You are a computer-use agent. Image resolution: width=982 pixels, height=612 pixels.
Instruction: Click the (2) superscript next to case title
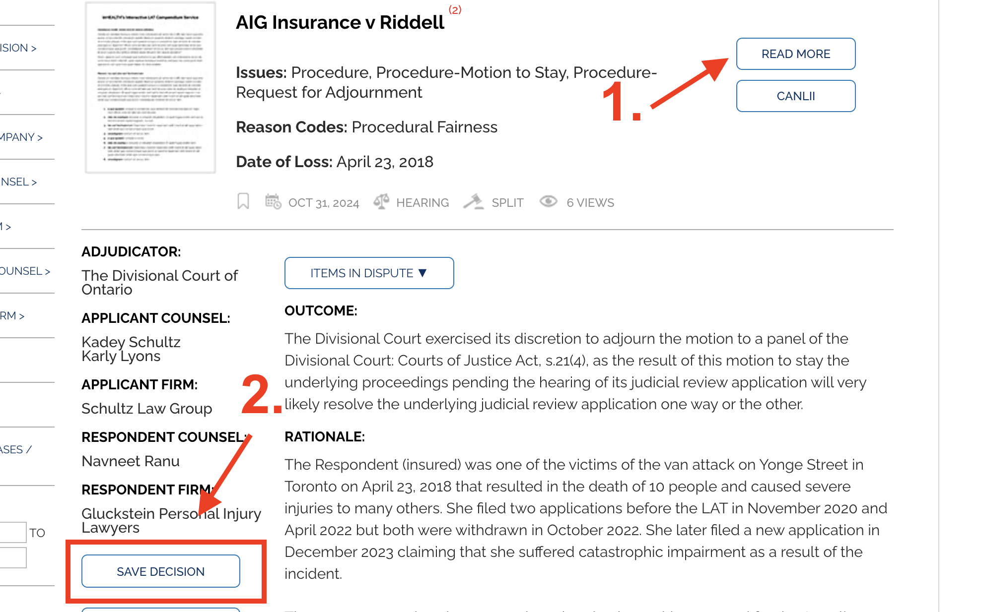click(455, 10)
